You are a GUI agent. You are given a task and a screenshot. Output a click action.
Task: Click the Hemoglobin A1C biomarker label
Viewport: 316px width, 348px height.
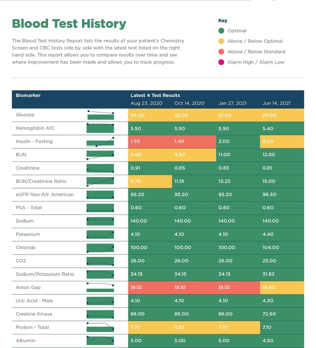coord(35,128)
